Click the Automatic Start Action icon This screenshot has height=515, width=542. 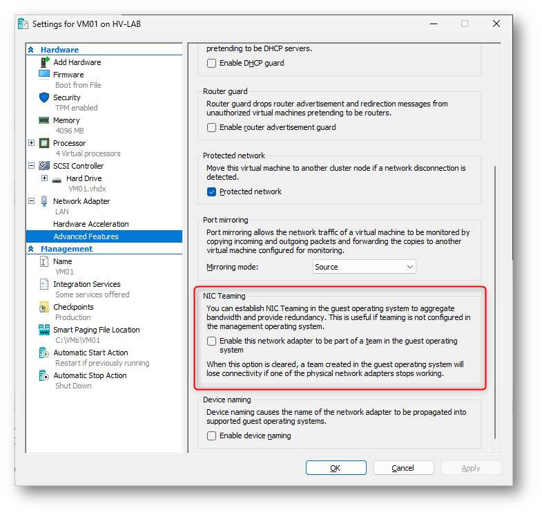(44, 353)
